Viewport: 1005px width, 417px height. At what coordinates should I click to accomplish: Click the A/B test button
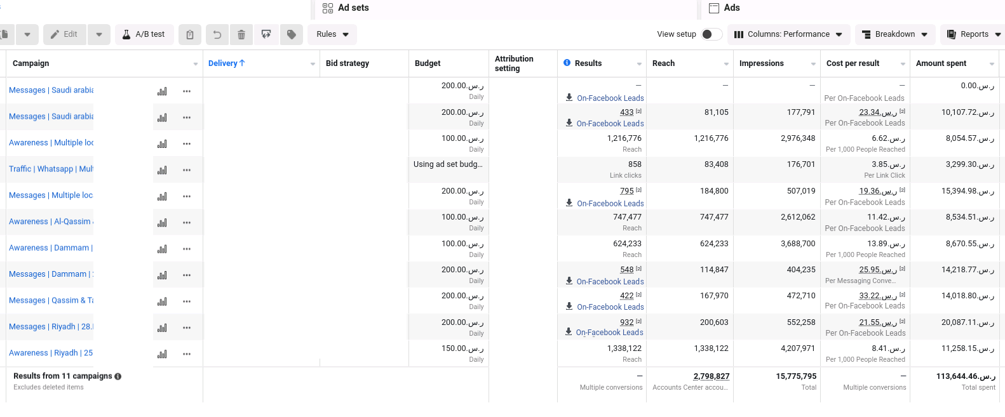[x=144, y=34]
